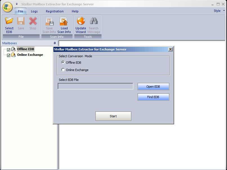Open the Registration tab
227x170 pixels.
[55, 11]
